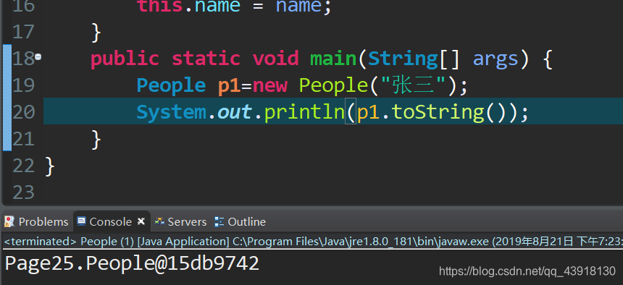Click the static keyword on line 18
The image size is (623, 285).
pos(206,59)
